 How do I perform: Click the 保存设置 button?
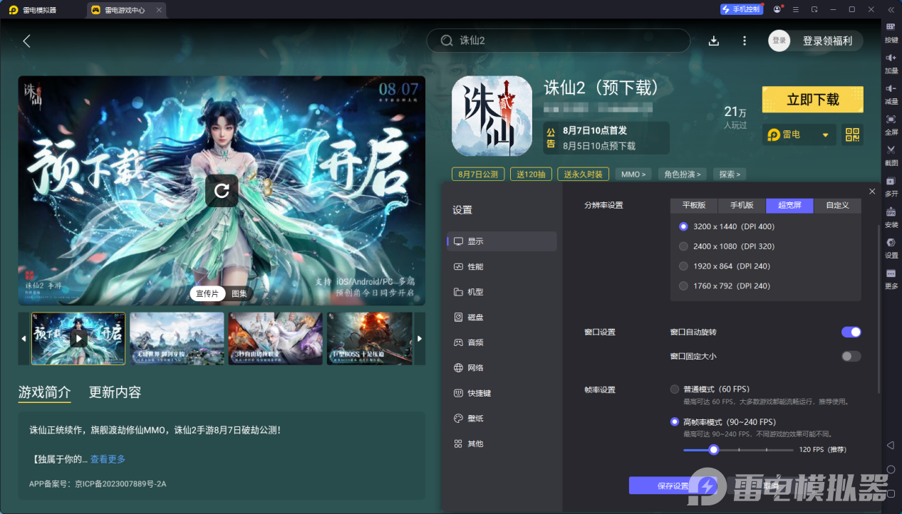pos(673,486)
